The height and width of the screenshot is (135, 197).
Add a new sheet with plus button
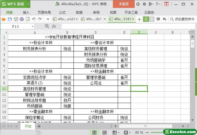pos(39,126)
